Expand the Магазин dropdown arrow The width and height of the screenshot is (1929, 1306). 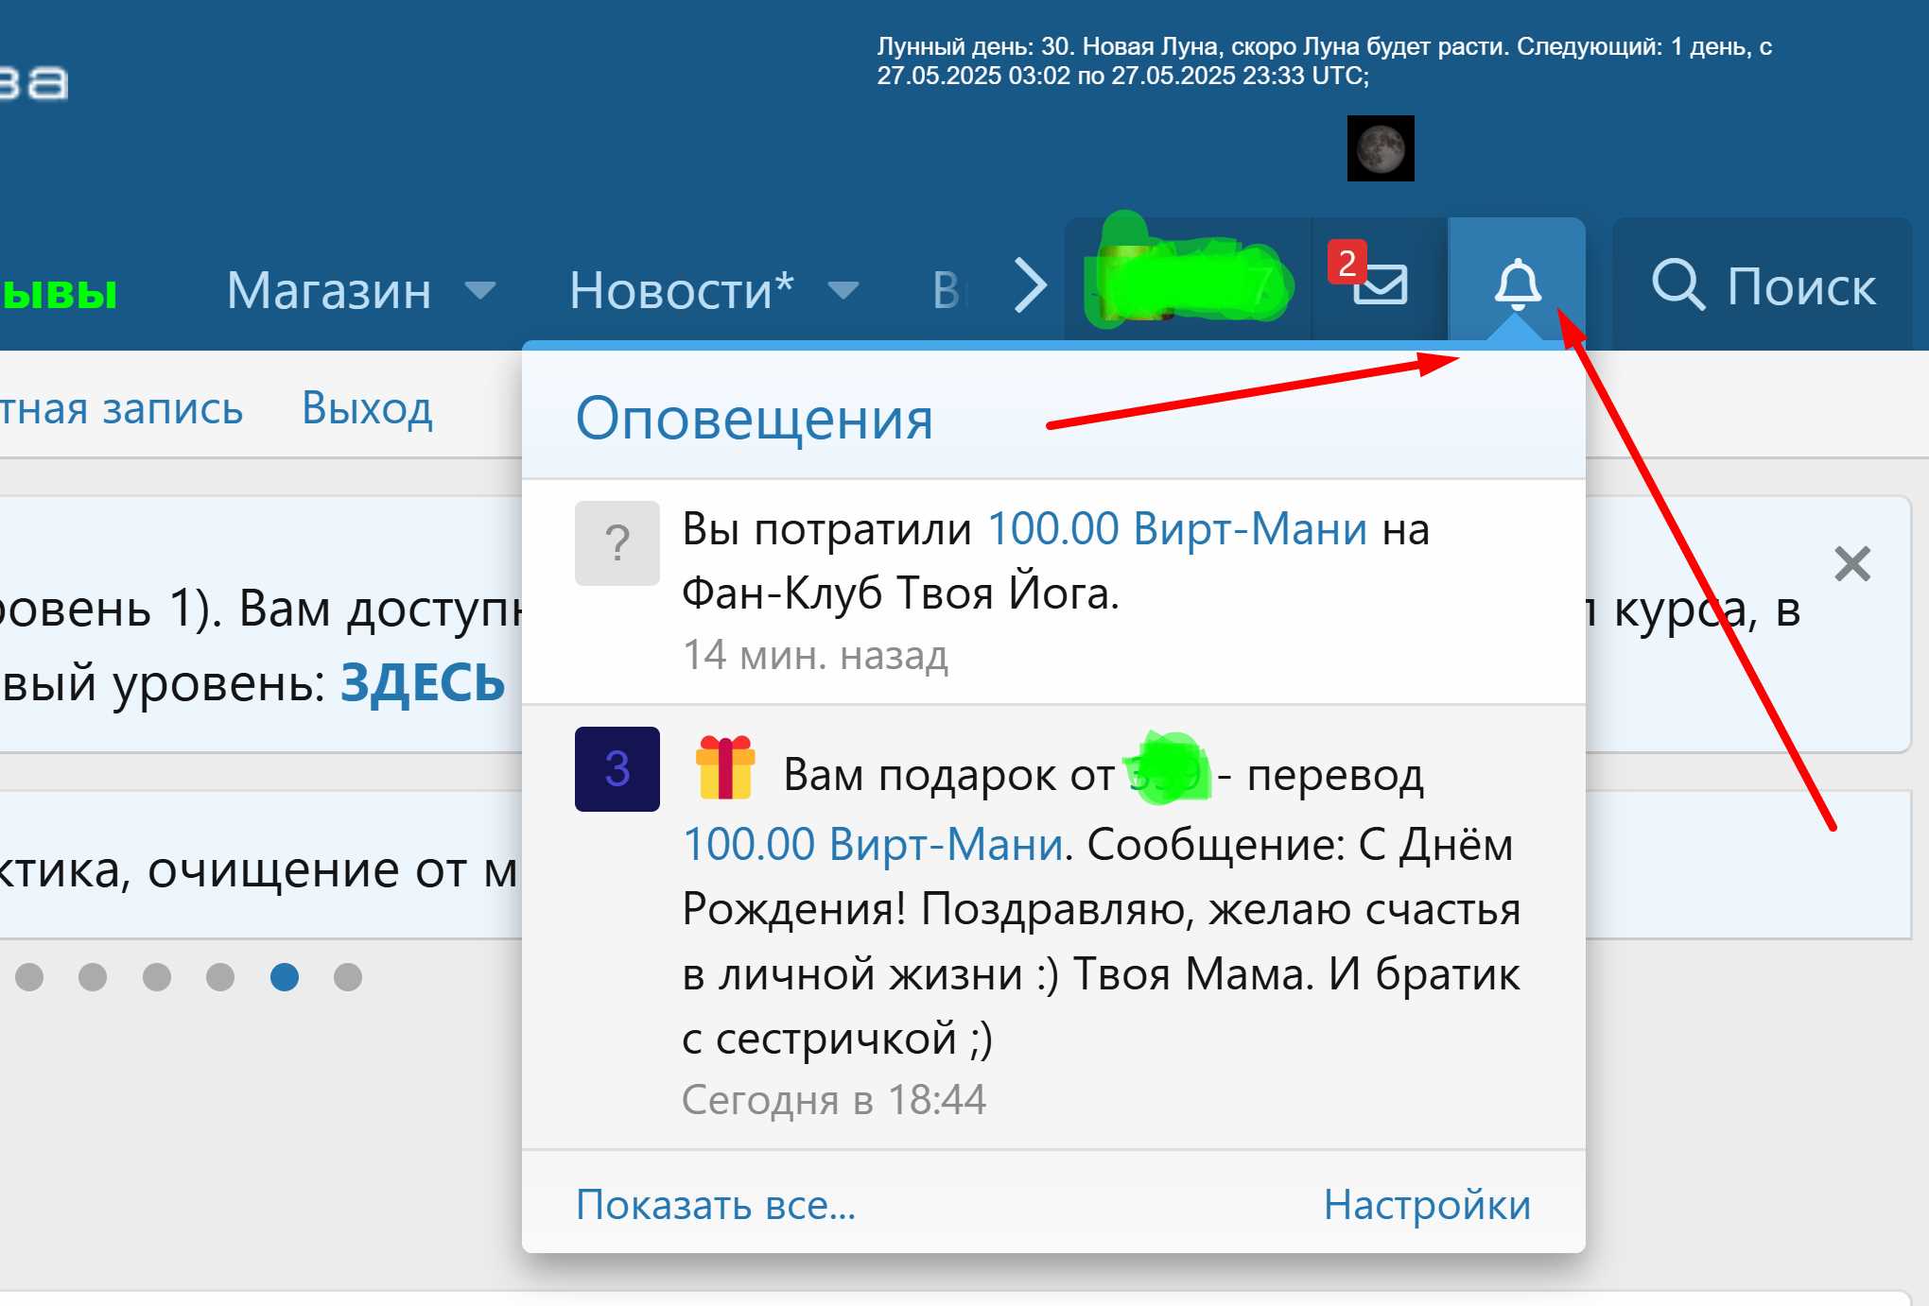coord(479,289)
